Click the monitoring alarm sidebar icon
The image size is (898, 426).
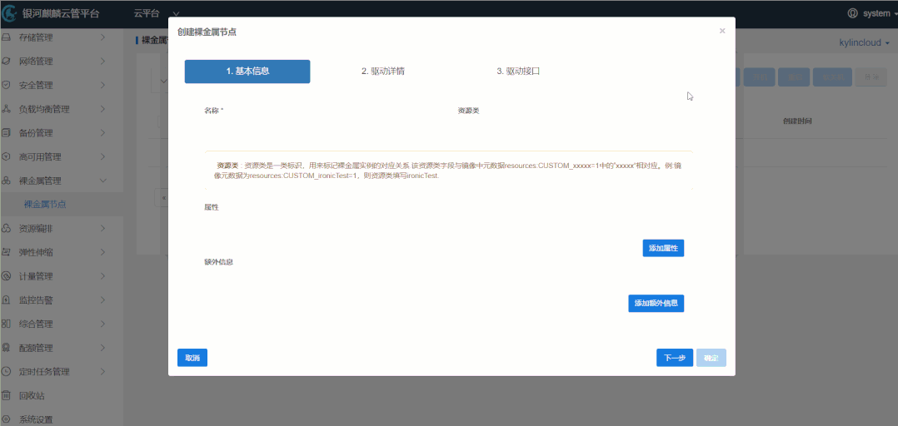[6, 300]
